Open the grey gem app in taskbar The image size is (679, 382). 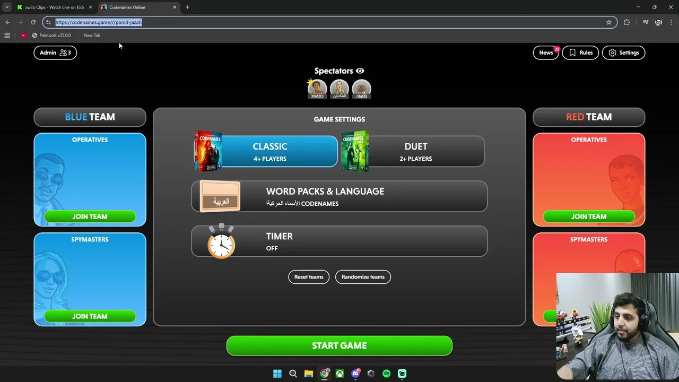pos(371,374)
